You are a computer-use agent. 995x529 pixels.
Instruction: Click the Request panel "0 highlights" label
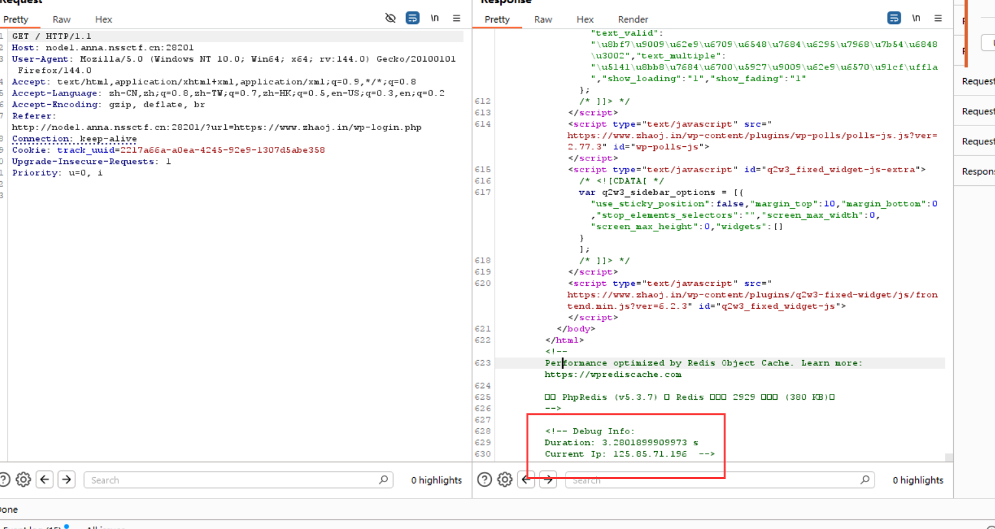click(437, 480)
